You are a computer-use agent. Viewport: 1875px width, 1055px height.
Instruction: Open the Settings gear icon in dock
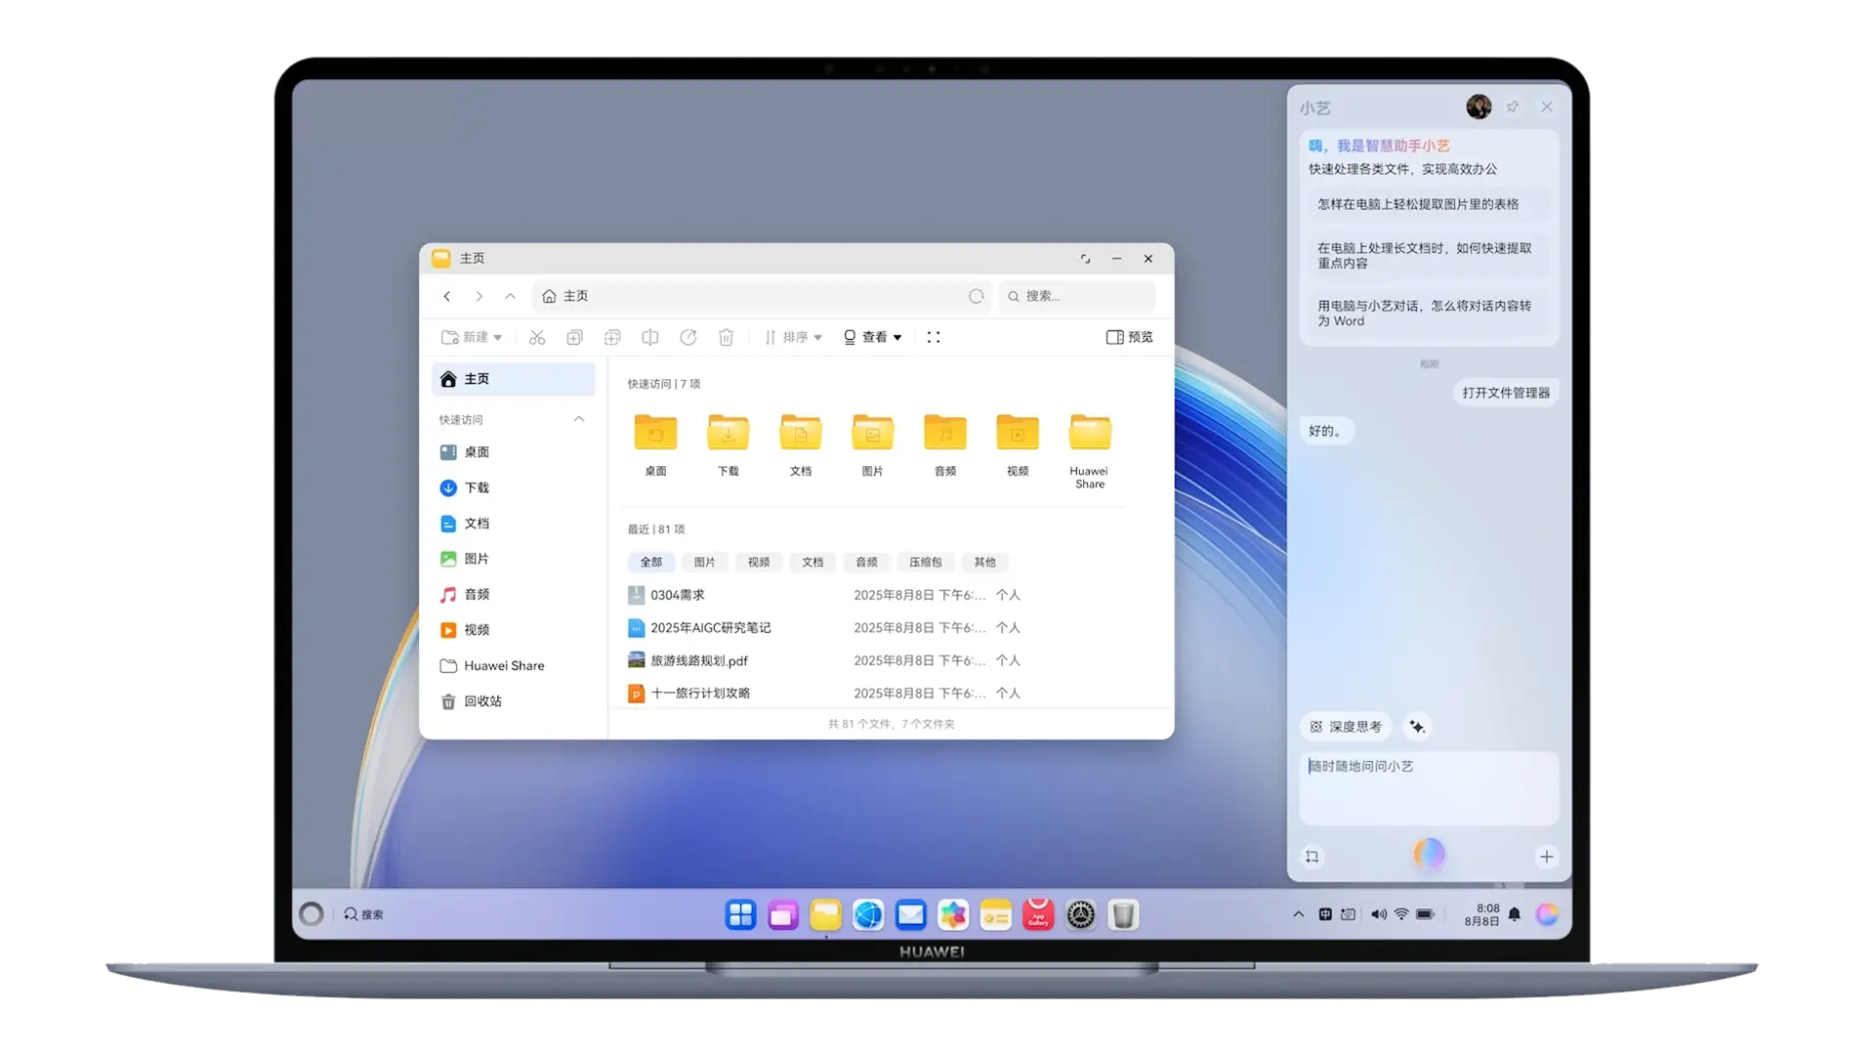1081,914
